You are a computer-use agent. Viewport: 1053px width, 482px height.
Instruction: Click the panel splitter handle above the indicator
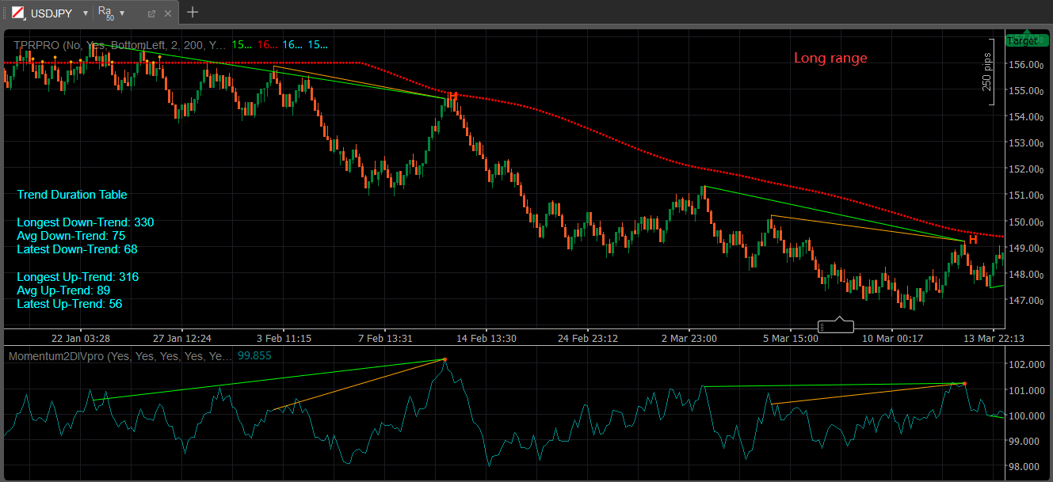coord(835,326)
